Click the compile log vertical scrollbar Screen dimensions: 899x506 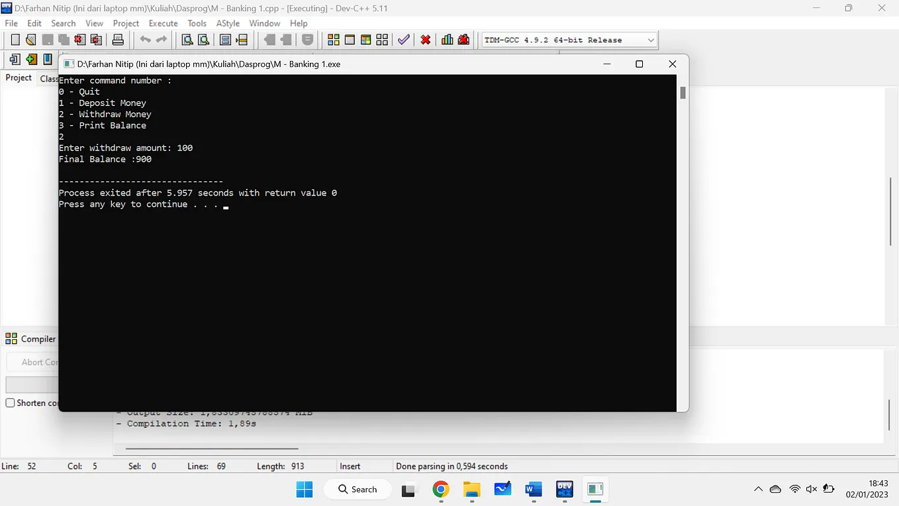point(890,415)
